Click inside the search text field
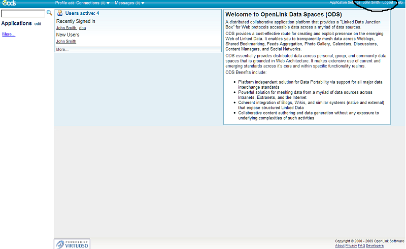The image size is (406, 249). pos(23,14)
